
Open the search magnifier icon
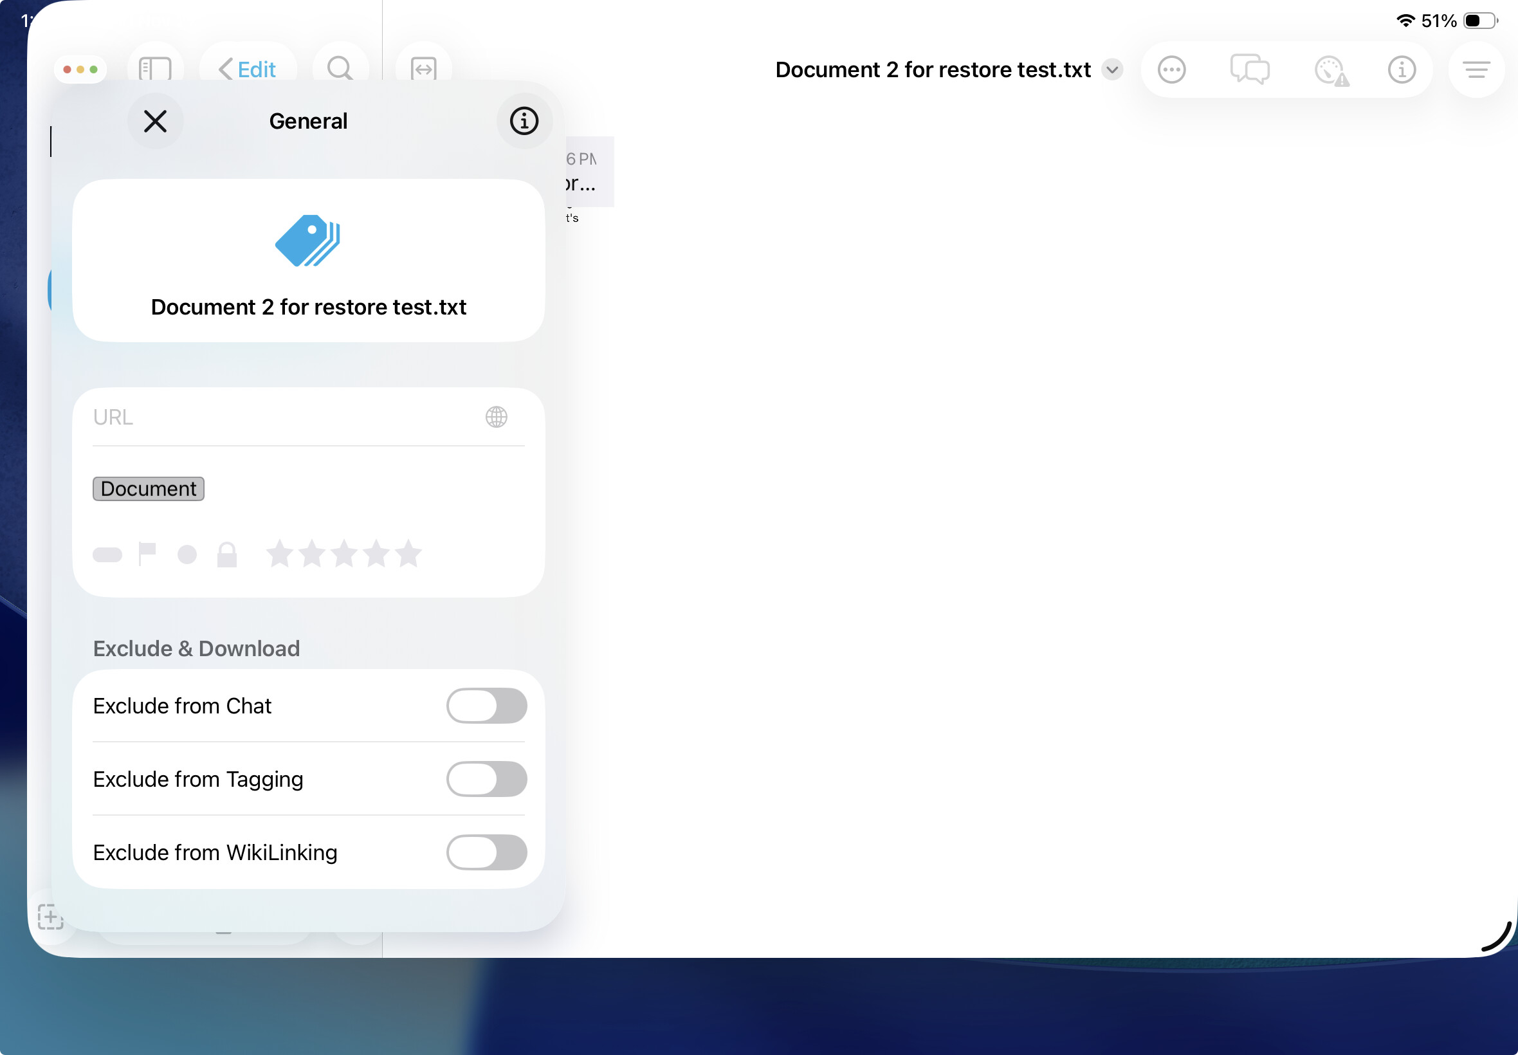tap(340, 69)
